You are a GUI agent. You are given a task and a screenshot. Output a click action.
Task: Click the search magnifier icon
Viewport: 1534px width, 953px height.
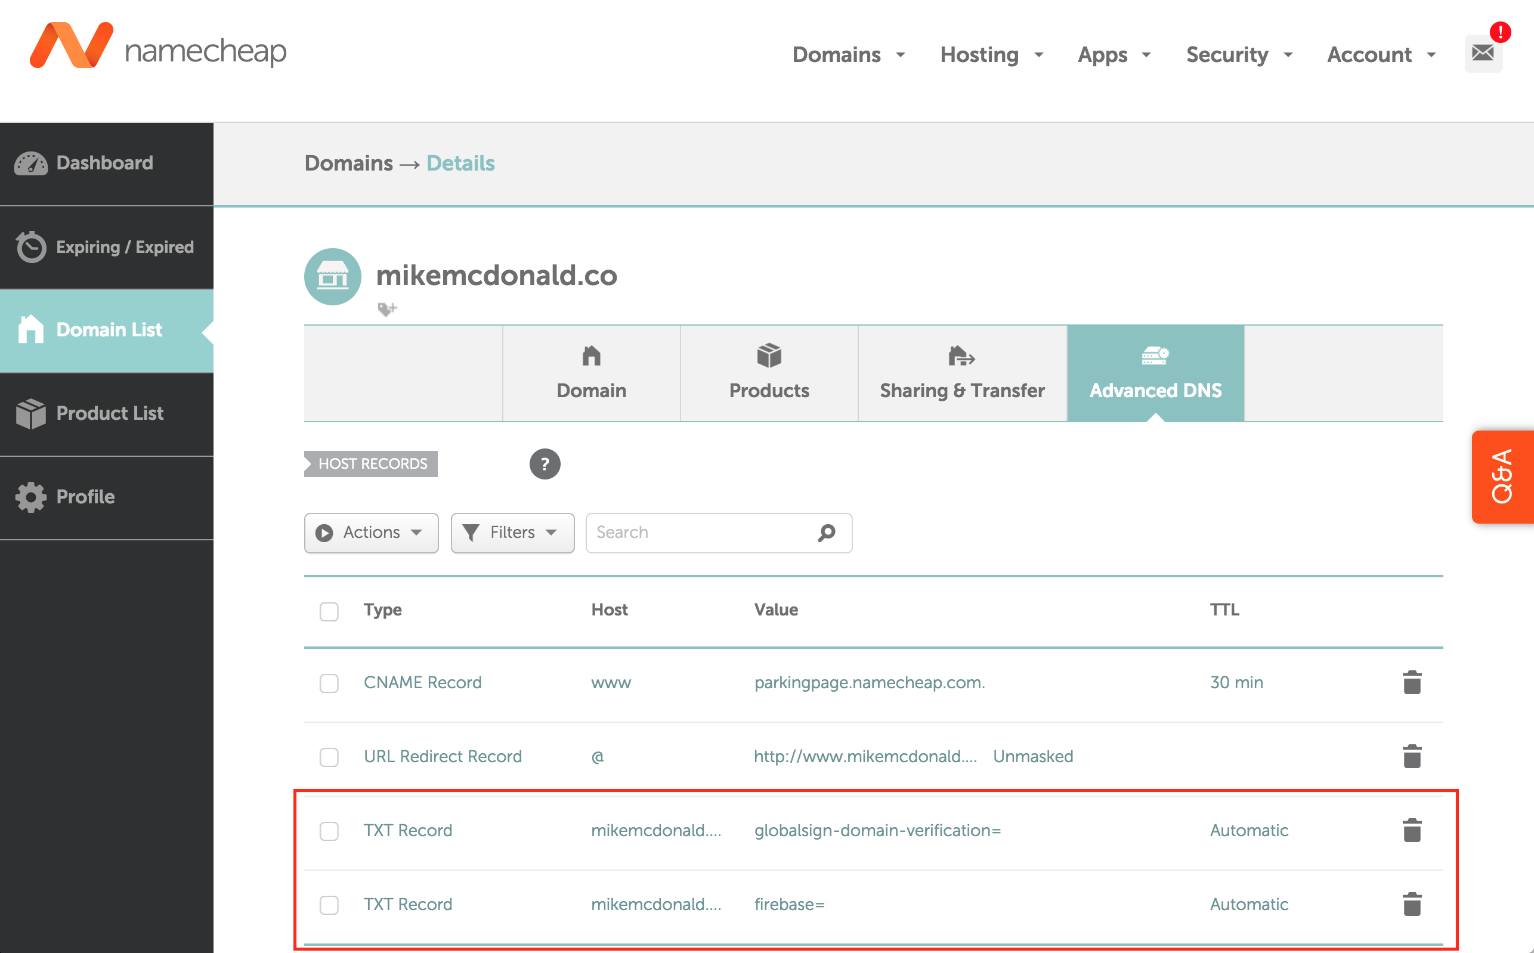pyautogui.click(x=826, y=533)
